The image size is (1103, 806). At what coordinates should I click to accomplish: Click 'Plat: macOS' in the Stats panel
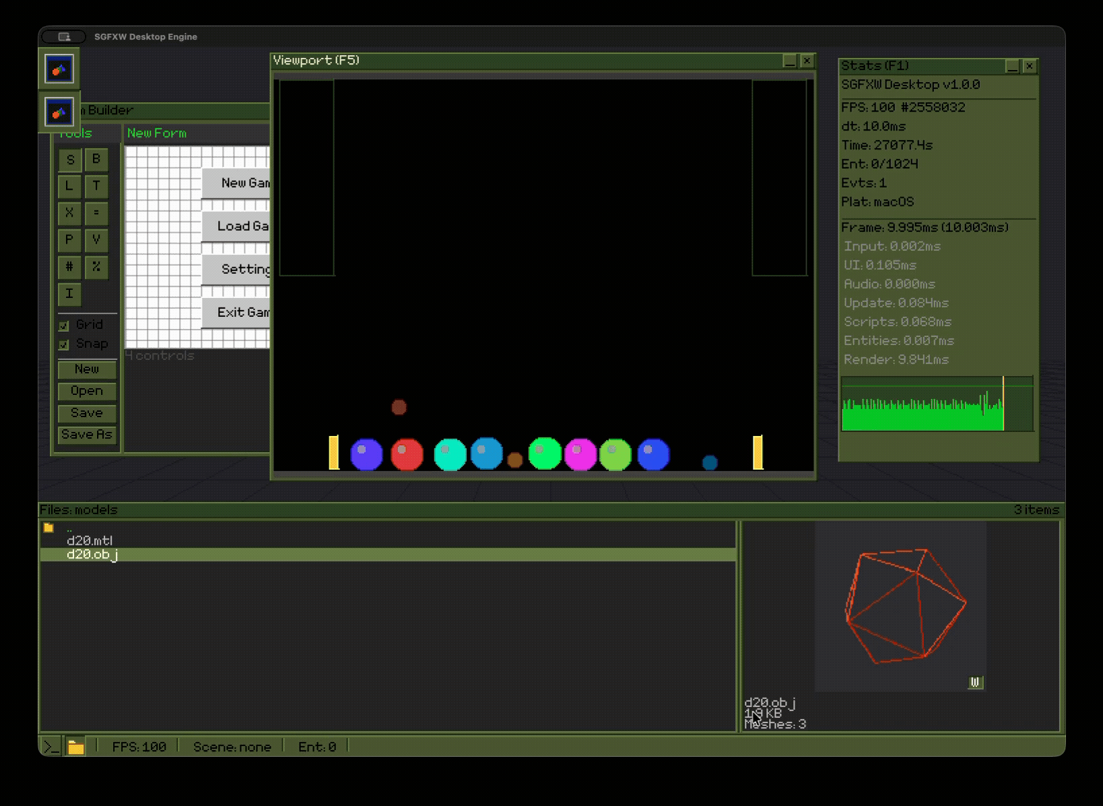[877, 202]
